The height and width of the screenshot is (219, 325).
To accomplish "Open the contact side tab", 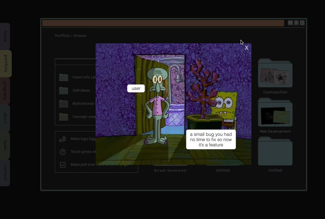I will 5,172.
